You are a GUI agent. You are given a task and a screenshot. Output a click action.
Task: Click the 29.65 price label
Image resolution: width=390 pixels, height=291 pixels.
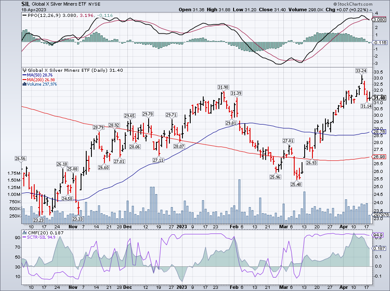[x=130, y=115]
